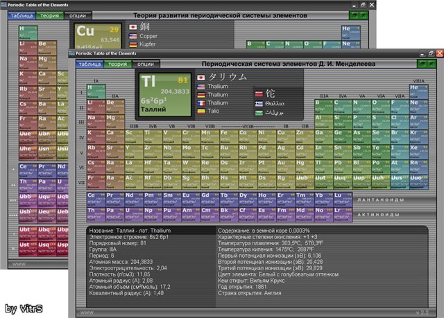The height and width of the screenshot is (318, 444).
Task: Select the large Tl element card
Action: [x=165, y=95]
